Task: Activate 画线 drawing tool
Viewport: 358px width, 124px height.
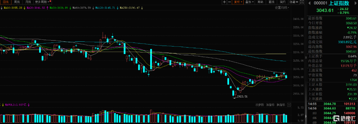Action: tap(271, 2)
